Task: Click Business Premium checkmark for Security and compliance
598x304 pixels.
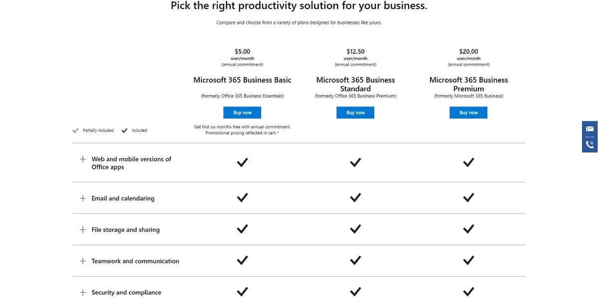Action: pos(468,292)
